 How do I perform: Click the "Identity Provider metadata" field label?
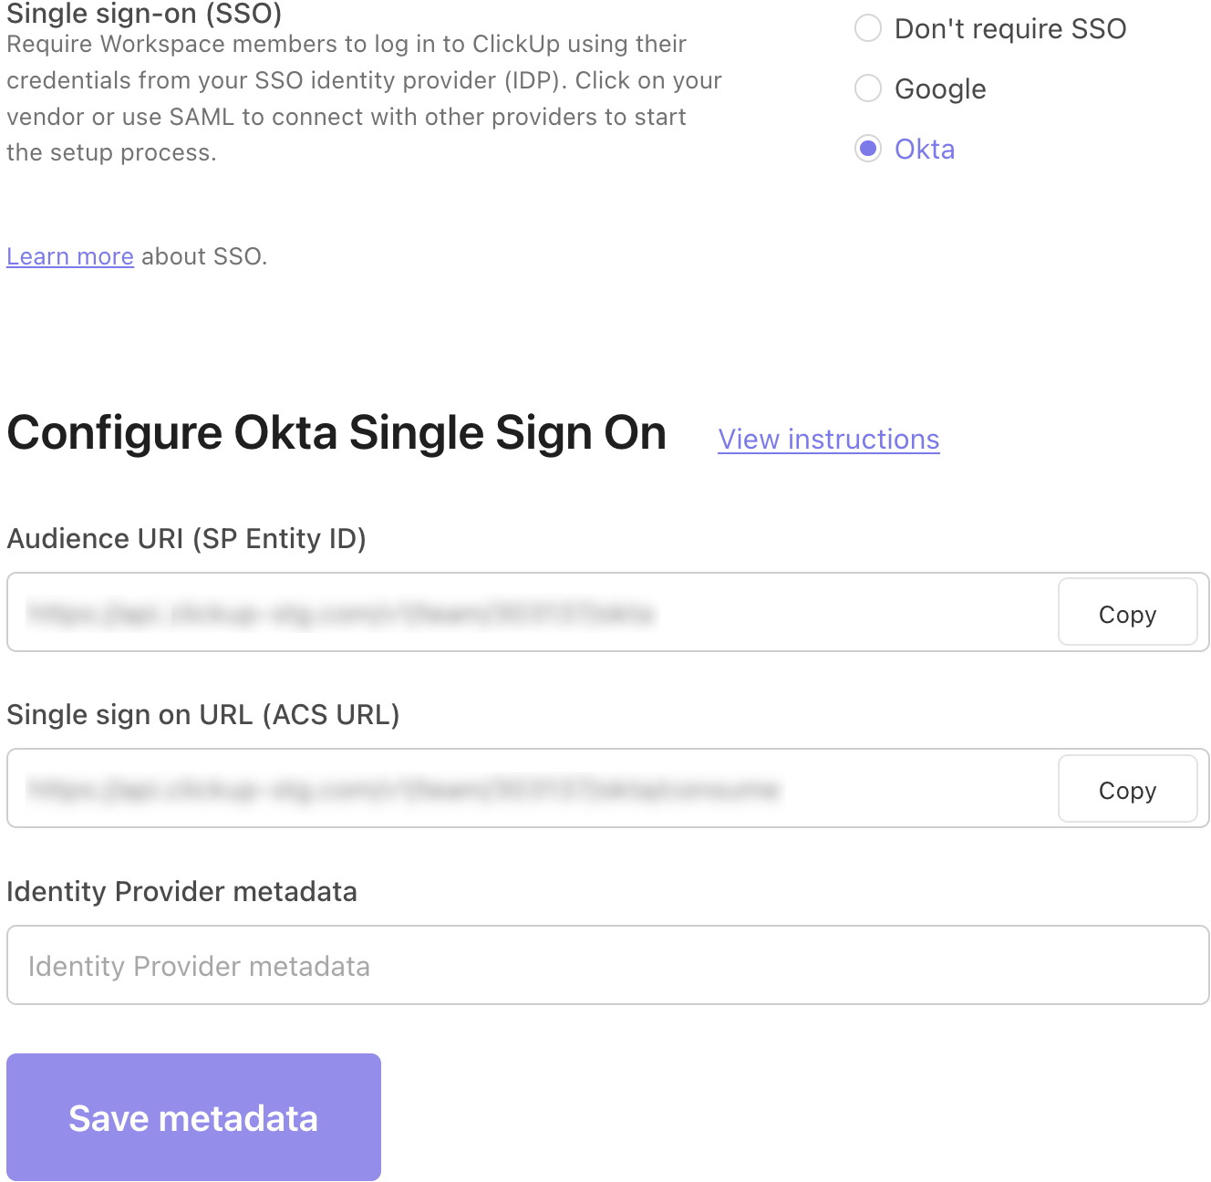click(x=181, y=891)
